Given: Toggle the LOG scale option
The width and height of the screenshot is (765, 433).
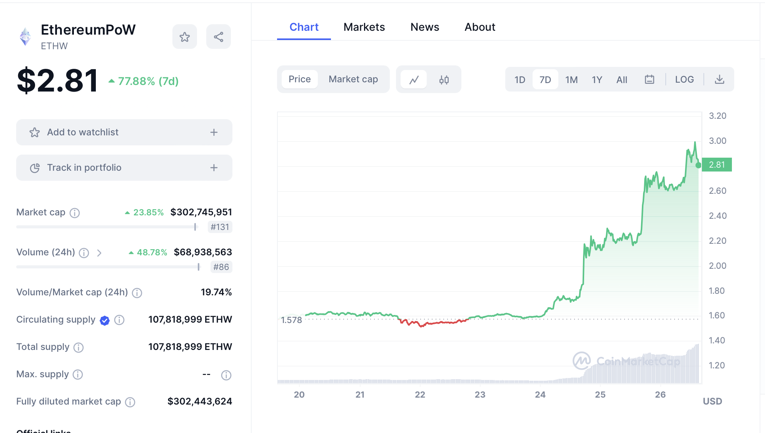Looking at the screenshot, I should coord(684,80).
